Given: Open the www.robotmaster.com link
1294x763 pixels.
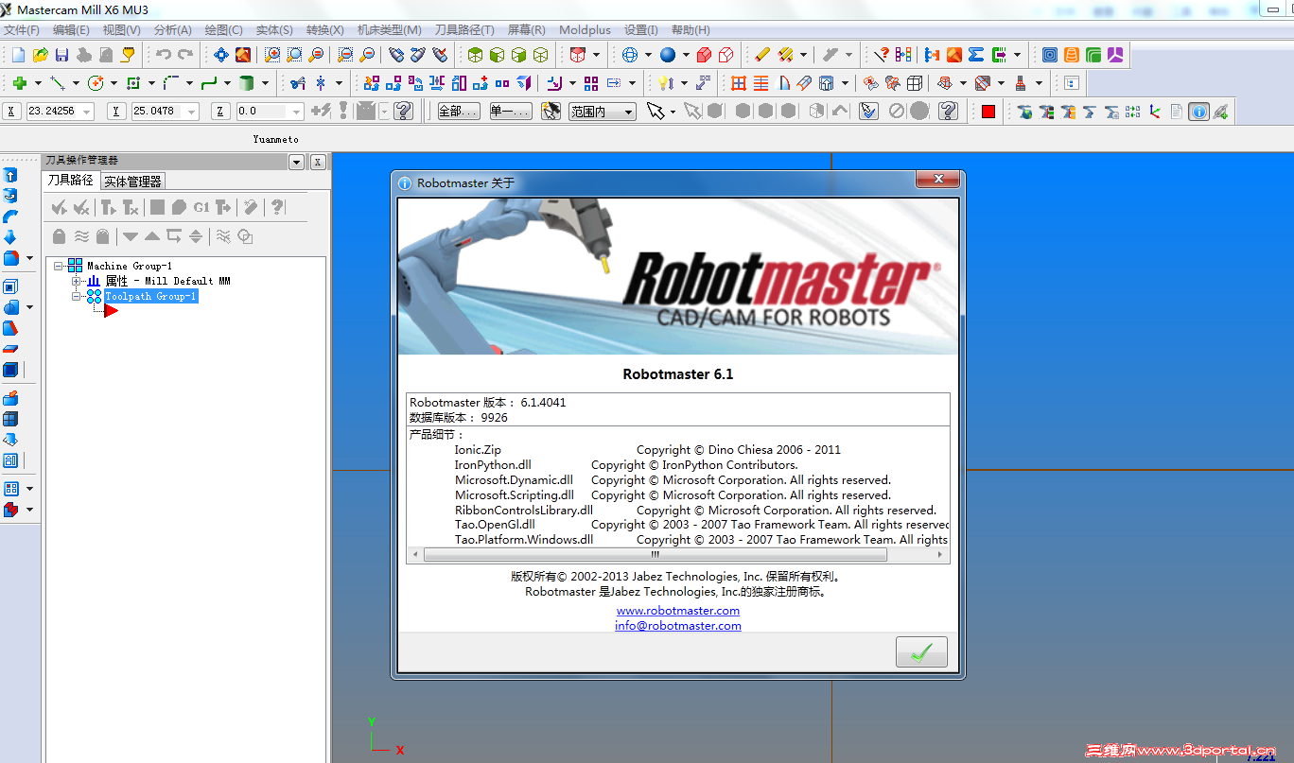Looking at the screenshot, I should (678, 611).
